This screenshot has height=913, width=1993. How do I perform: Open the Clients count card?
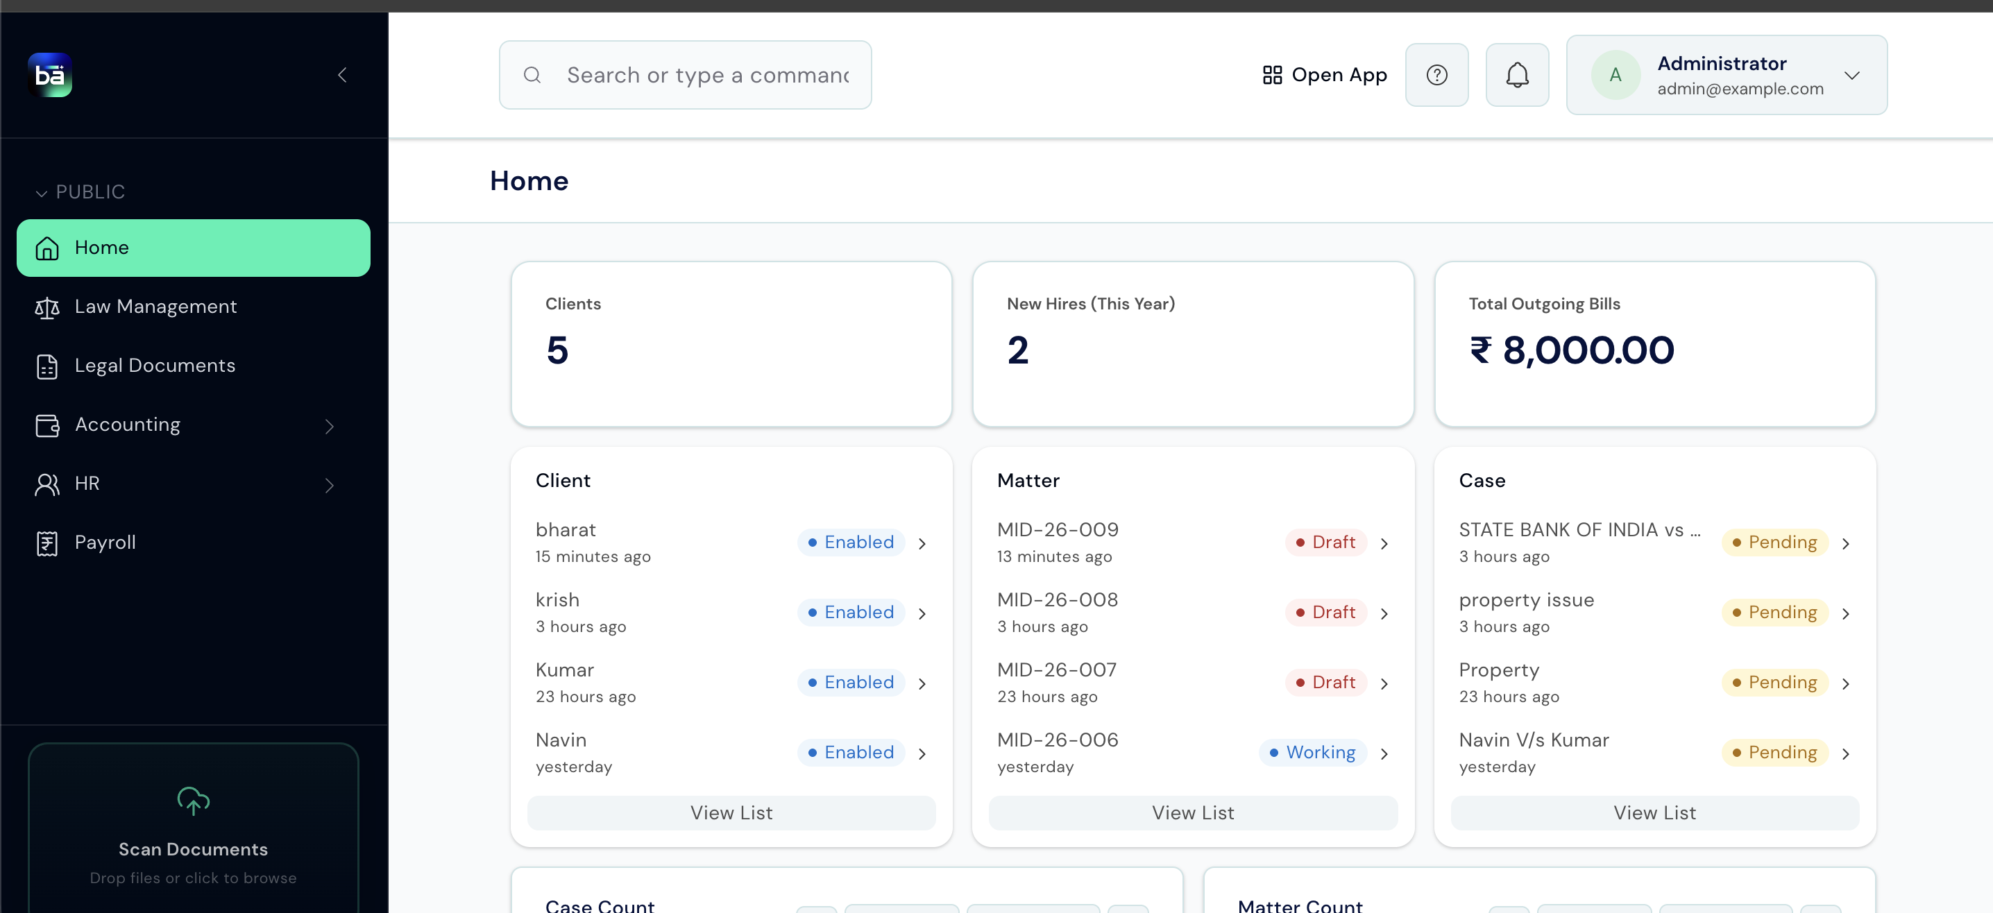(x=731, y=344)
